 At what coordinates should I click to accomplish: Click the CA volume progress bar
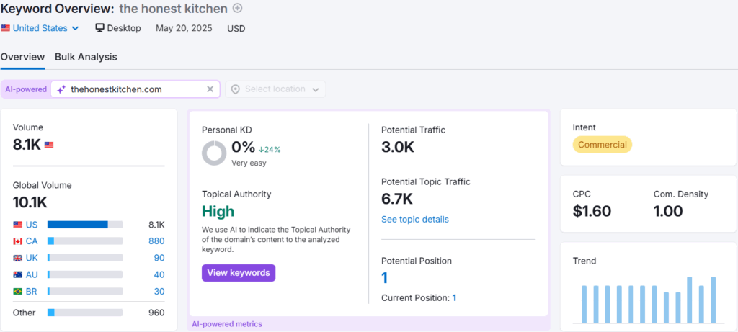[85, 241]
